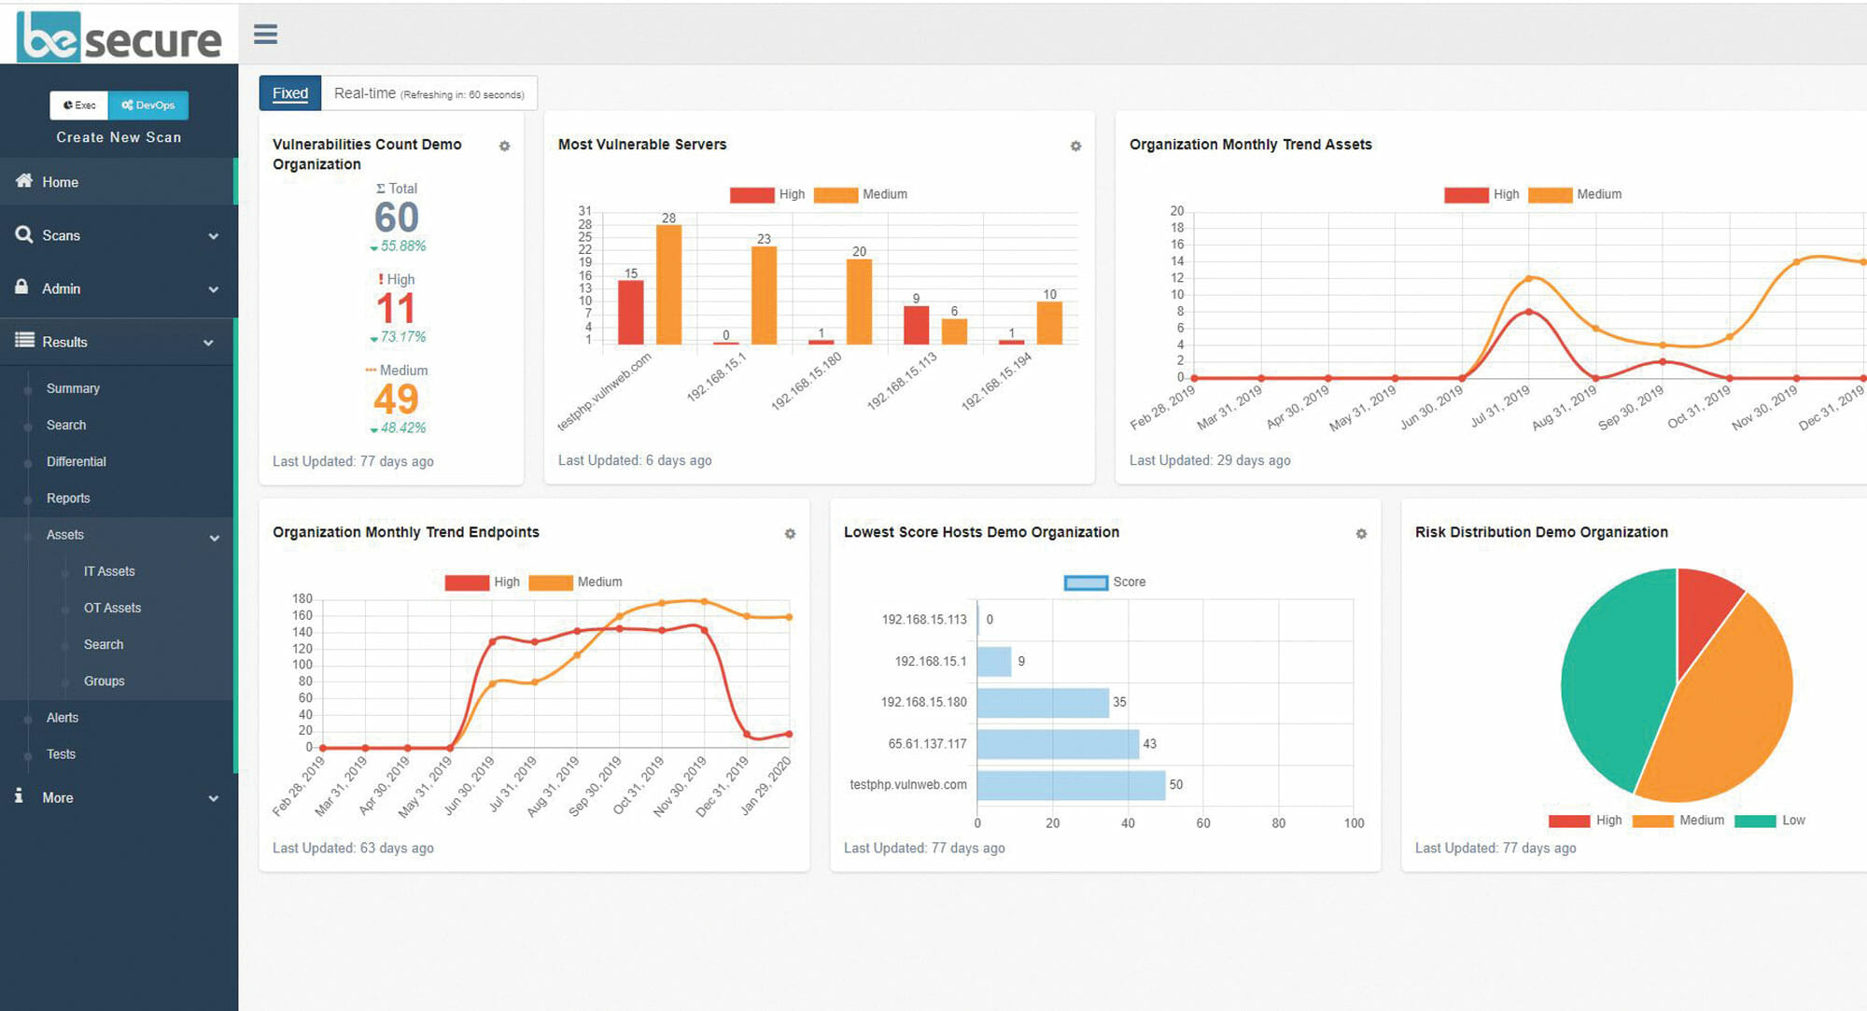Image resolution: width=1867 pixels, height=1011 pixels.
Task: Click the Admin lock icon
Action: (22, 288)
